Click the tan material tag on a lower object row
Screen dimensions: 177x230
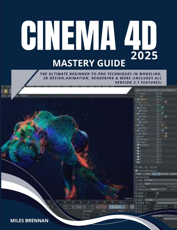coord(166,136)
